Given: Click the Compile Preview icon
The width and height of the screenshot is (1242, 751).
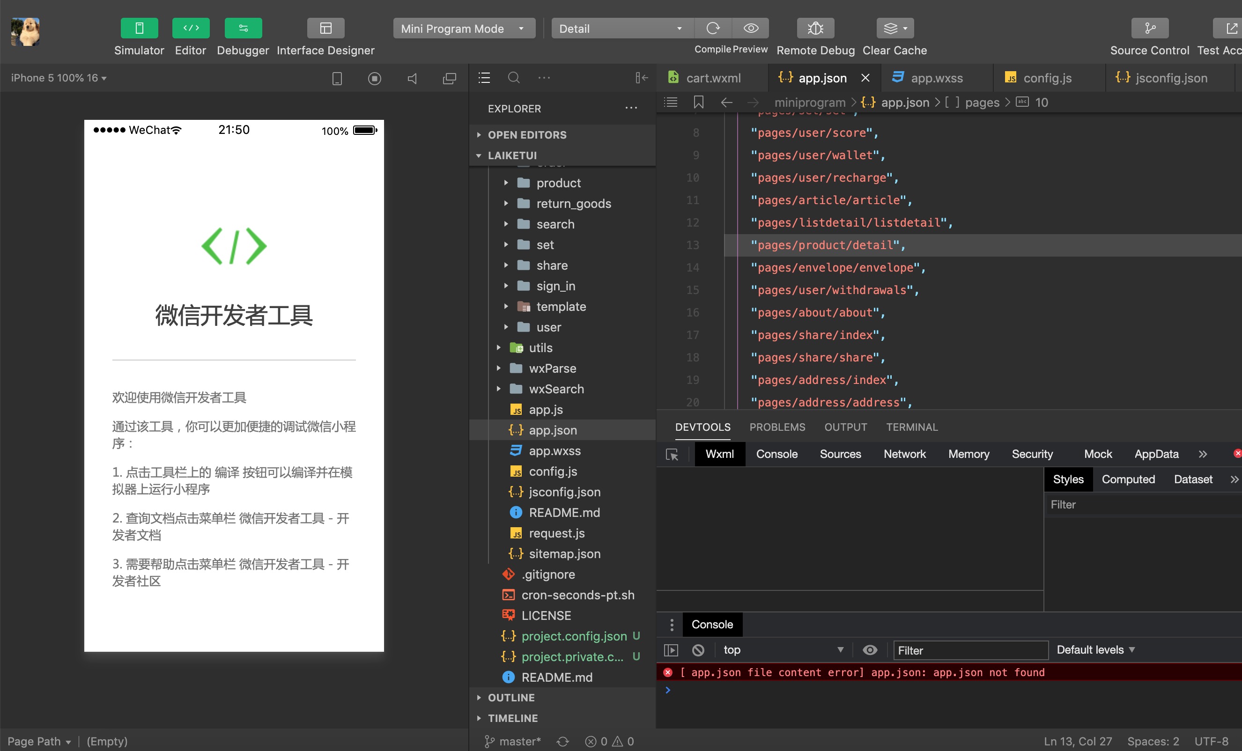Looking at the screenshot, I should [713, 29].
